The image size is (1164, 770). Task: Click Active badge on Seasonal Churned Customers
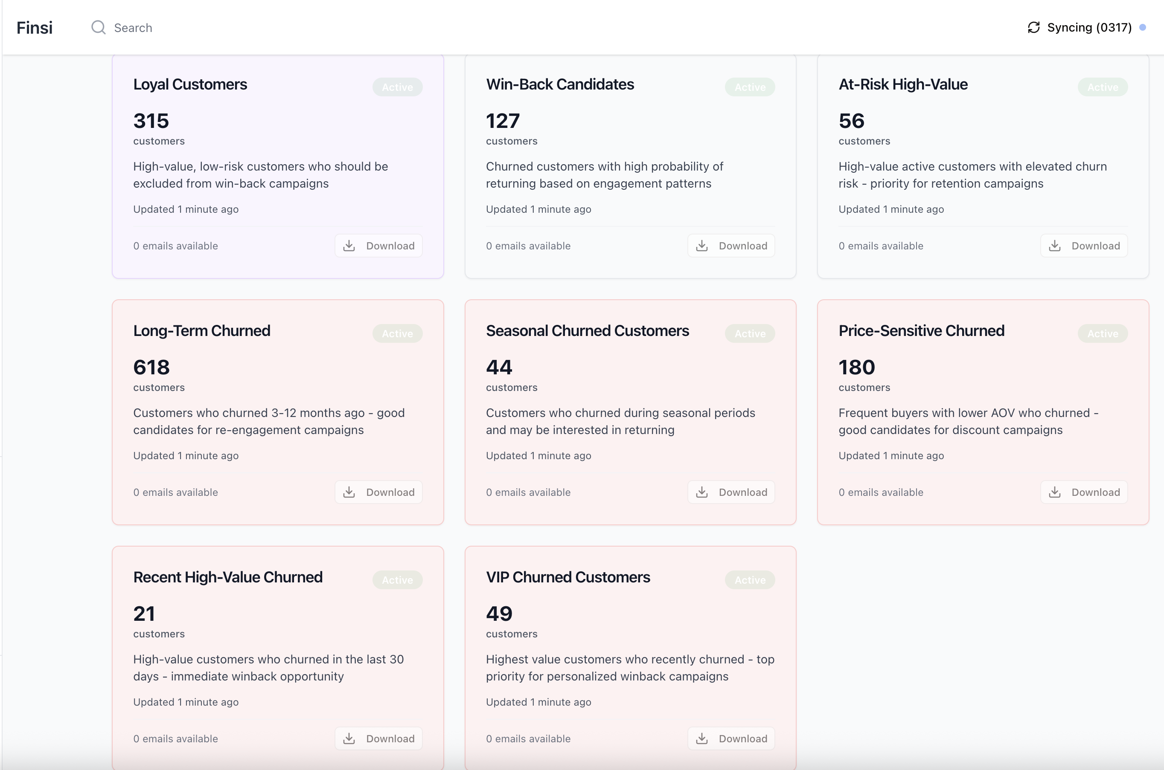(x=749, y=333)
